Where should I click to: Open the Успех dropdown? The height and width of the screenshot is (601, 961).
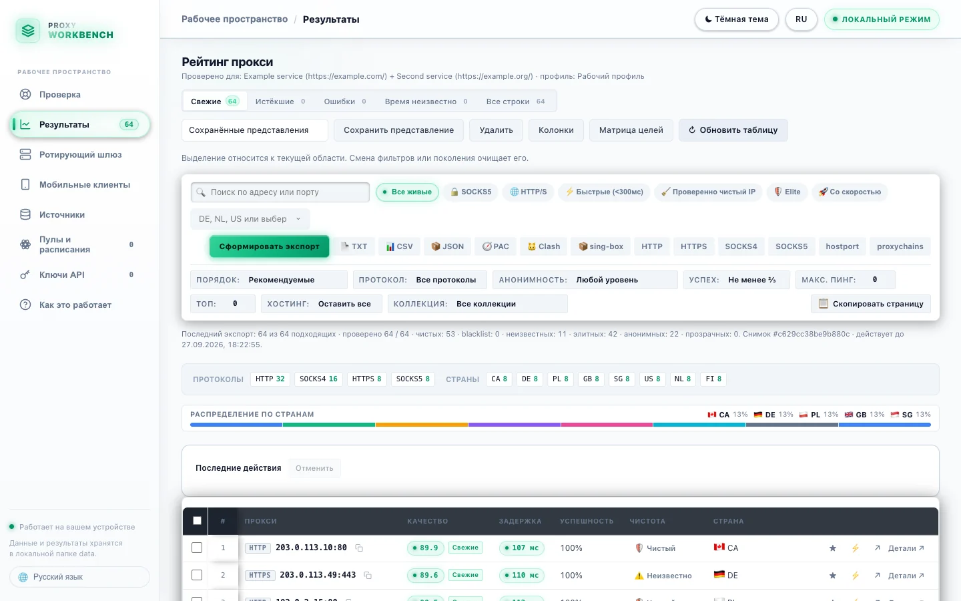(736, 280)
